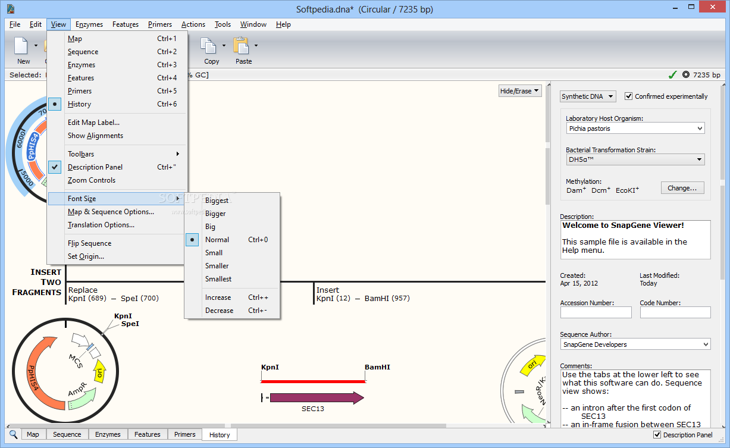This screenshot has width=730, height=448.
Task: Choose Smaller font size
Action: tap(233, 266)
